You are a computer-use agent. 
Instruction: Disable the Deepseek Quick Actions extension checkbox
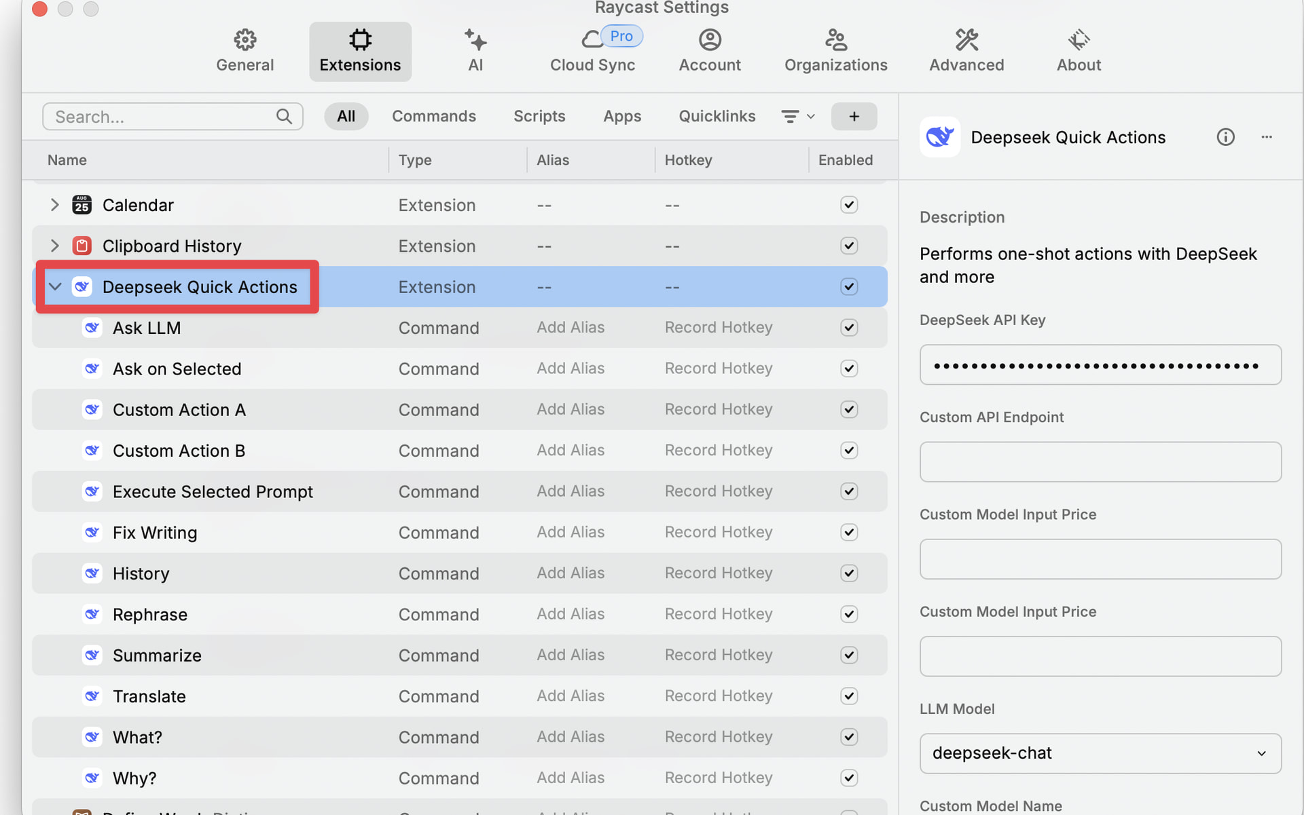[849, 286]
